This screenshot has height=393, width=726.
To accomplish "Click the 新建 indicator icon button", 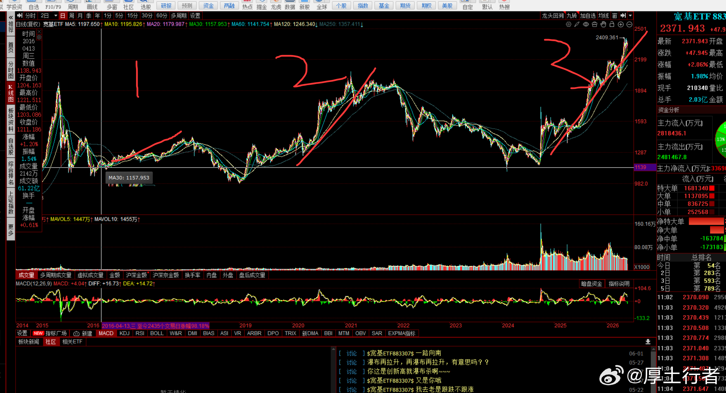I will click(83, 333).
